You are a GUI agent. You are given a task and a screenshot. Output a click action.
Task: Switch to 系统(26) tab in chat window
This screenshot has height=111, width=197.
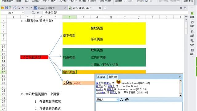[102, 77]
